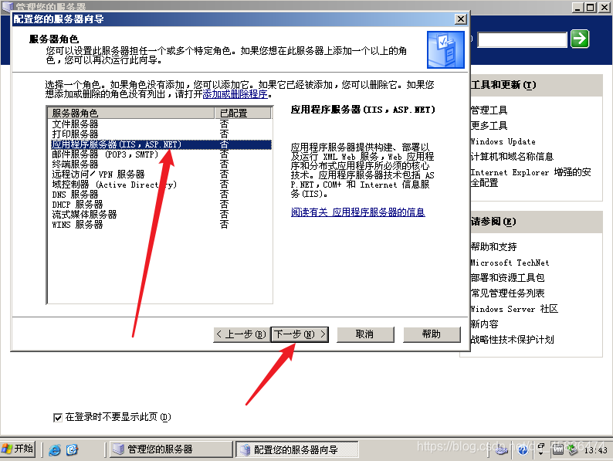Select 域控制器 (Active Directory) row
Viewport: 613px width, 461px height.
pos(161,185)
